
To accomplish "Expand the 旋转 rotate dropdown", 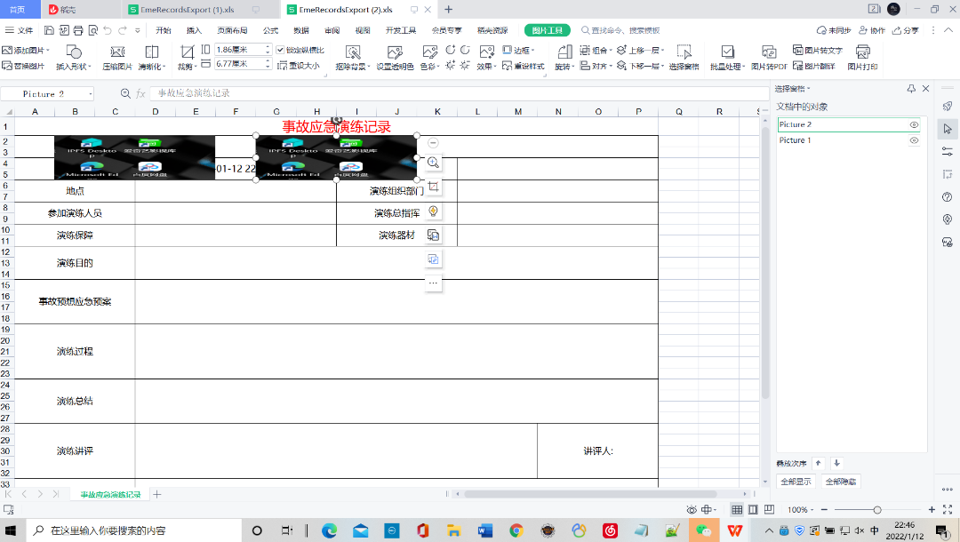I will click(x=564, y=66).
